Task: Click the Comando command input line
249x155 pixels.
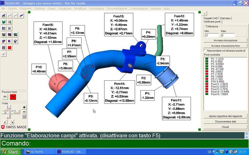Action: pos(125,143)
